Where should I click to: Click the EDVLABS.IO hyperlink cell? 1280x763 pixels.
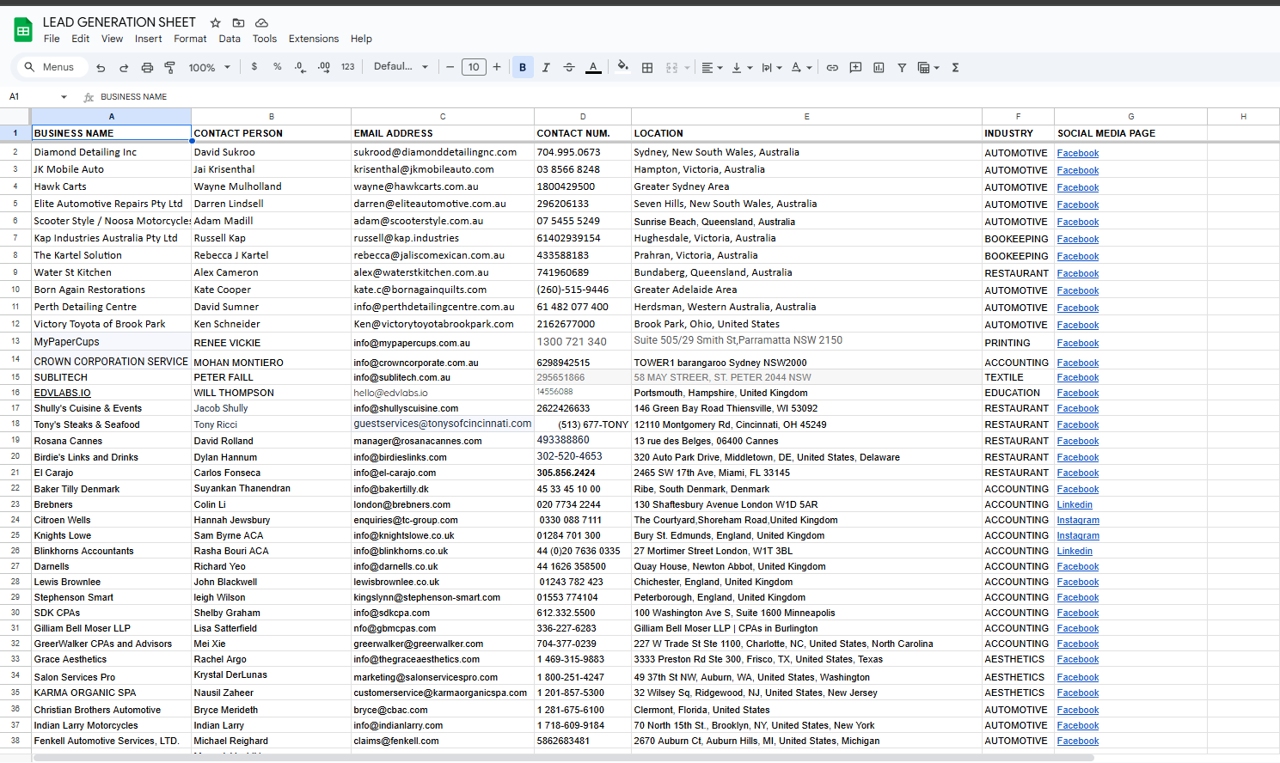tap(62, 393)
